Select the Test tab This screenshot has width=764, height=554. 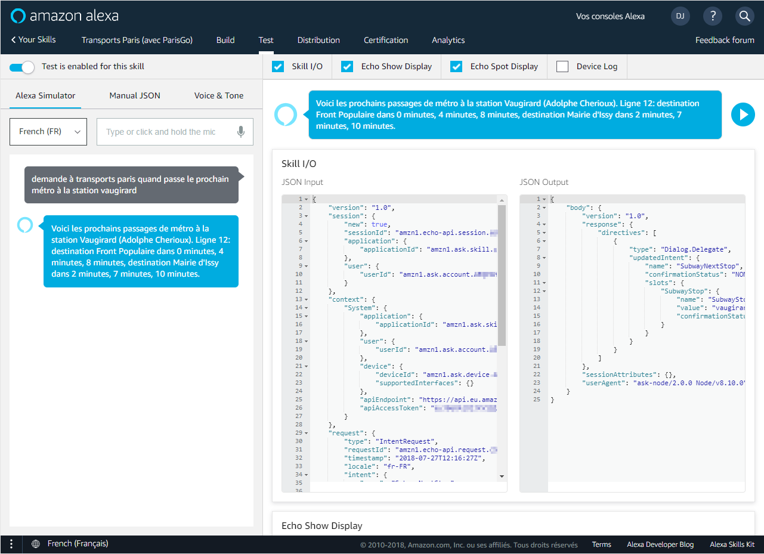(x=266, y=40)
